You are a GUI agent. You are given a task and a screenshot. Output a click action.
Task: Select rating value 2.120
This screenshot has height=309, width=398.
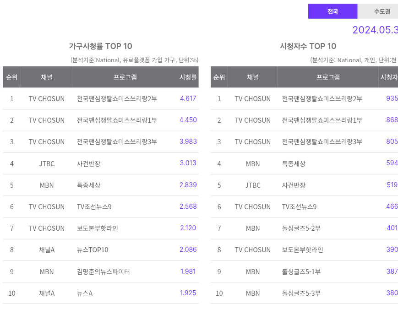click(188, 228)
